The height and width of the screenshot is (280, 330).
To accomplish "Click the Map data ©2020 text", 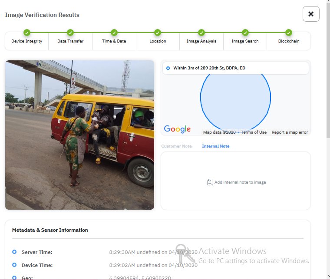I will point(219,132).
